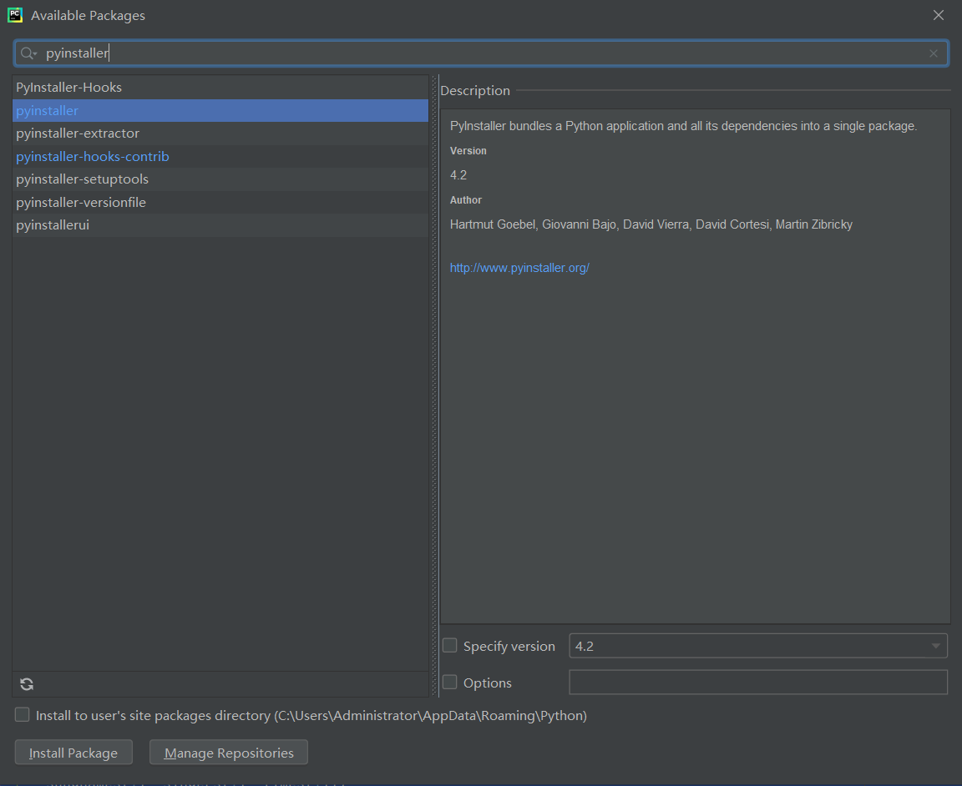962x786 pixels.
Task: Click the author names line in the description
Action: (651, 224)
